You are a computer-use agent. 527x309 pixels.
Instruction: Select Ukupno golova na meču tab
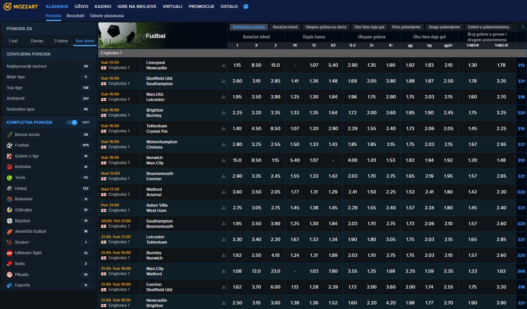click(x=326, y=27)
